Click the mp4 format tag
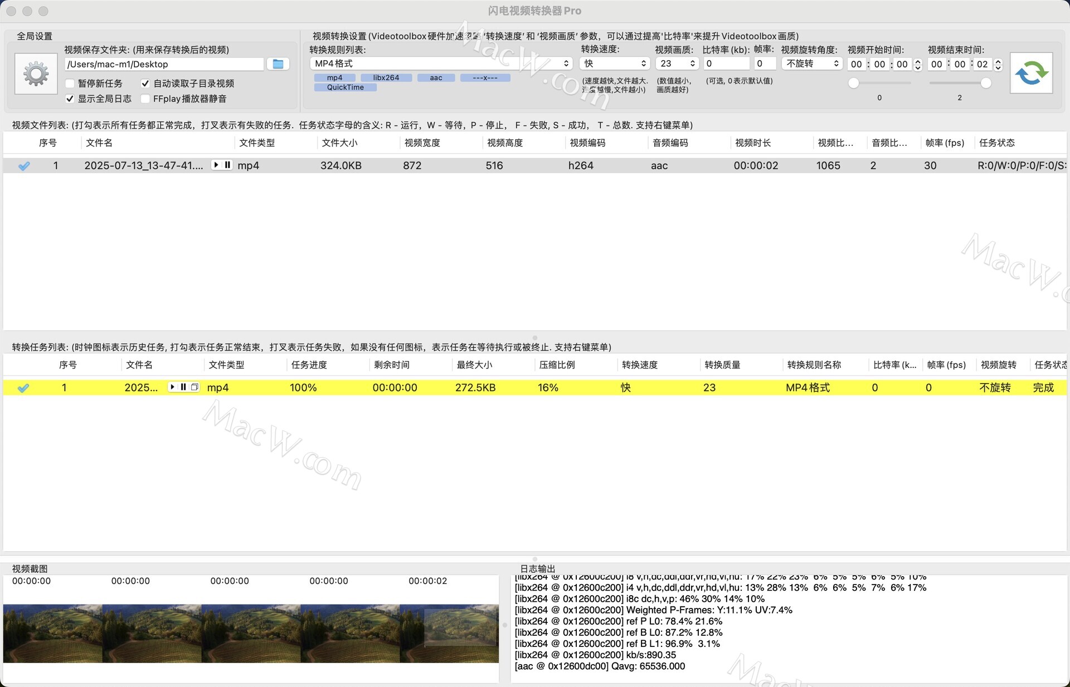Image resolution: width=1070 pixels, height=687 pixels. pyautogui.click(x=334, y=78)
